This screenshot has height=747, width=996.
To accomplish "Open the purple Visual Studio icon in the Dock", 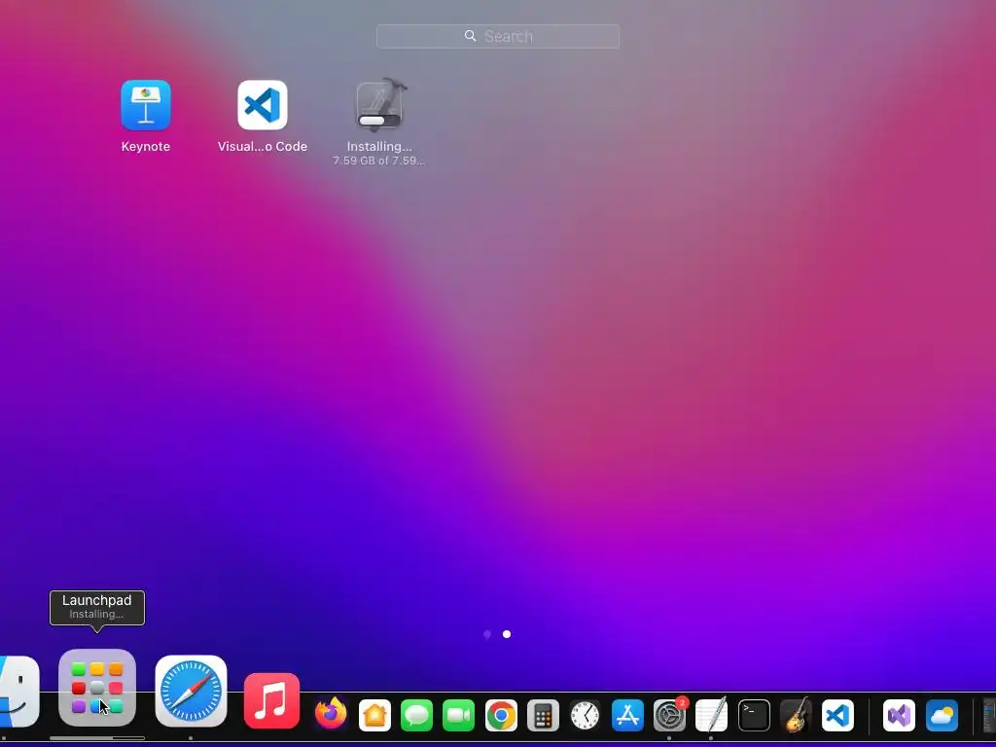I will tap(899, 715).
